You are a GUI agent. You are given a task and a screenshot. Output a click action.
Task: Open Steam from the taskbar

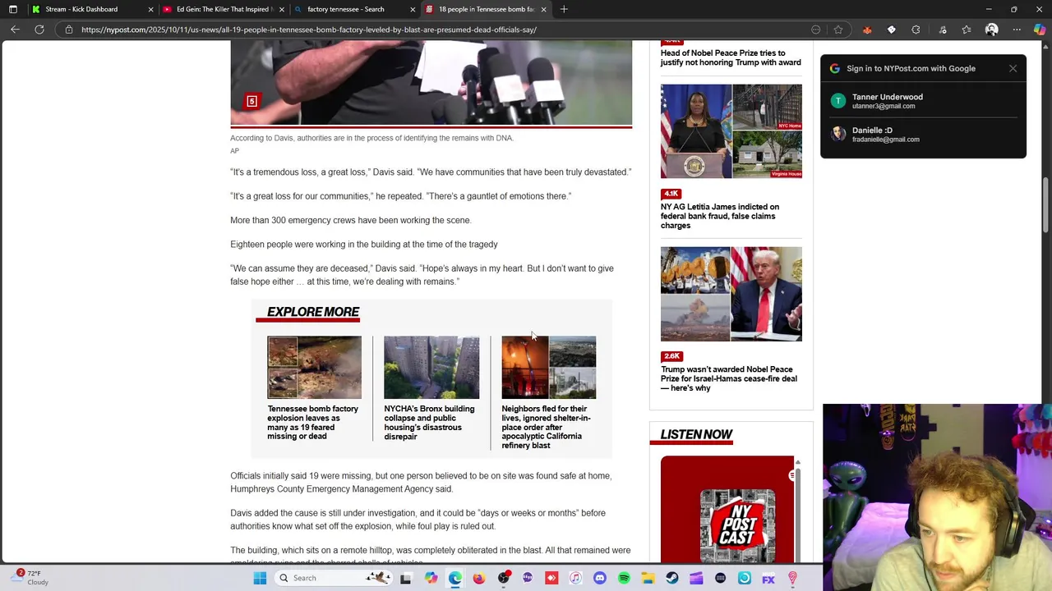click(671, 578)
